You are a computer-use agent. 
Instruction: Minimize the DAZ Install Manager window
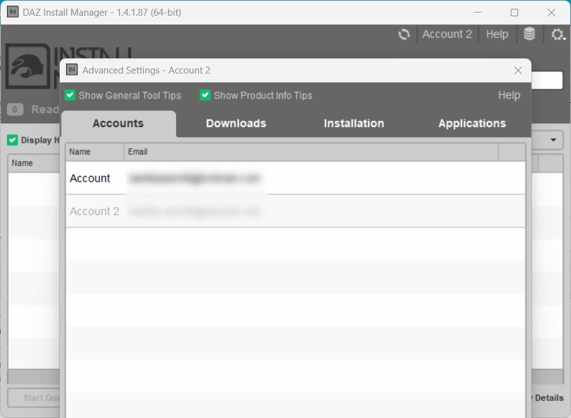[x=478, y=13]
